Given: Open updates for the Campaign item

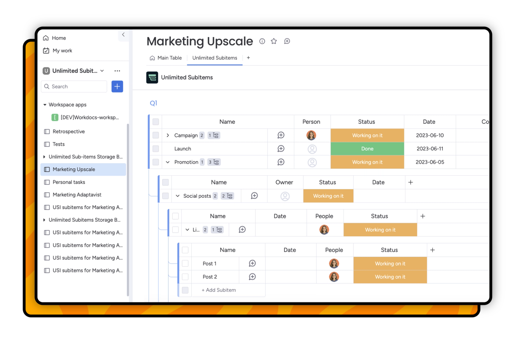Looking at the screenshot, I should point(281,135).
